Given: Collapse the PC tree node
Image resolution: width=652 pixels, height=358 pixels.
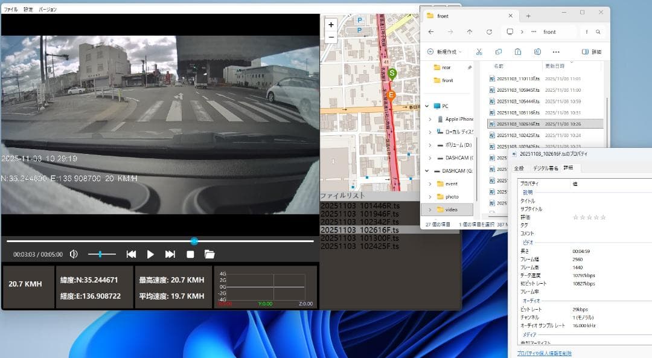Looking at the screenshot, I should [x=426, y=106].
